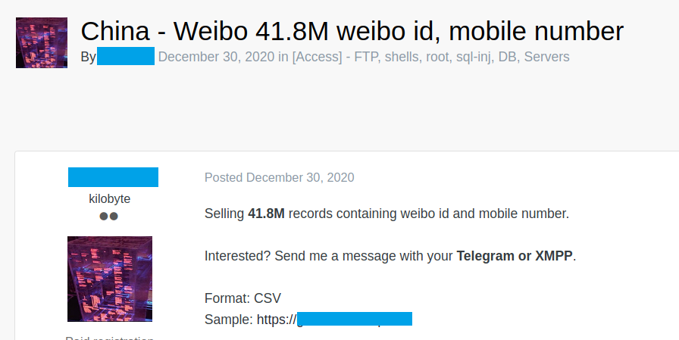
Task: Click the "By" label under the title
Action: tap(88, 57)
